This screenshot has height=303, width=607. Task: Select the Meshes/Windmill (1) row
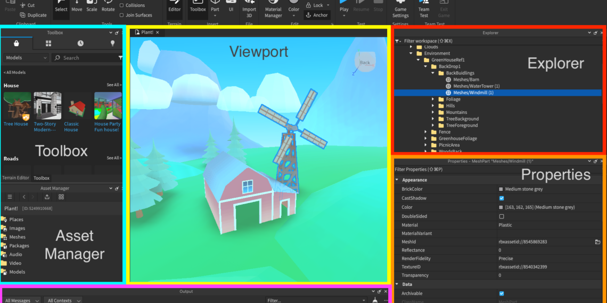tap(497, 92)
